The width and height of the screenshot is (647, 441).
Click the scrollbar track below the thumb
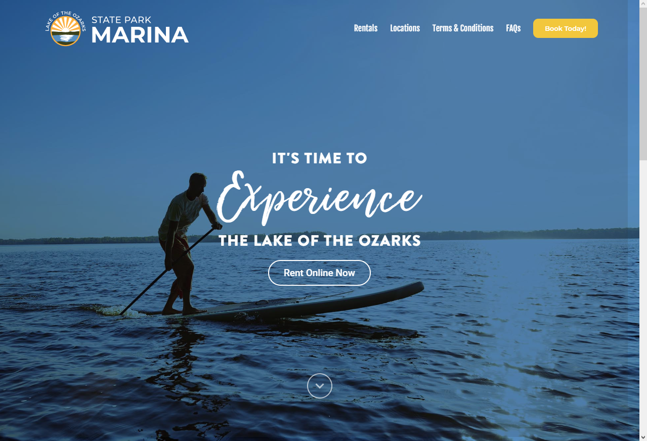643,296
